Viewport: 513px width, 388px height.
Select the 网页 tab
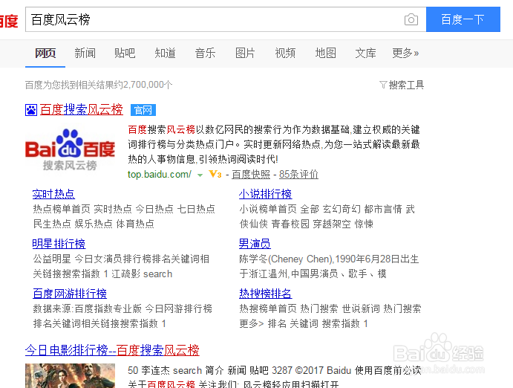click(x=45, y=53)
